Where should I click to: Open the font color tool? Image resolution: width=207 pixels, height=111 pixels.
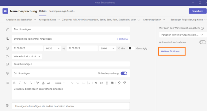(43, 83)
